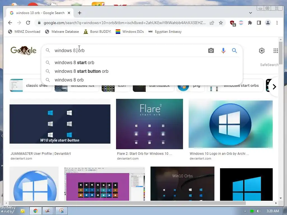287x215 pixels.
Task: Click the address bar URL
Action: pos(124,23)
